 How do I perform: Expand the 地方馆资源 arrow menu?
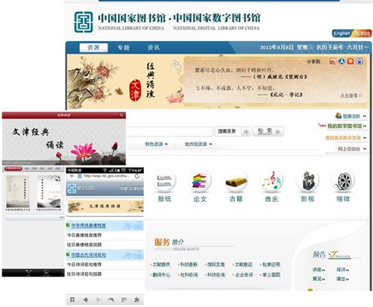tap(210, 144)
